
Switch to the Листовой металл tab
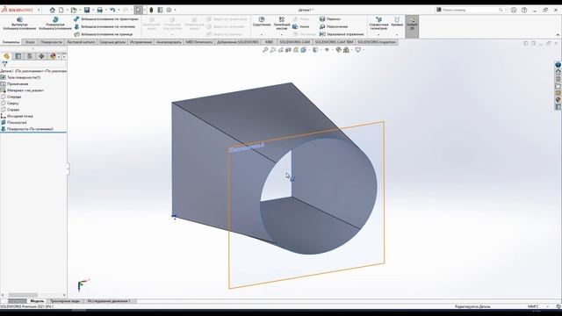pyautogui.click(x=81, y=42)
